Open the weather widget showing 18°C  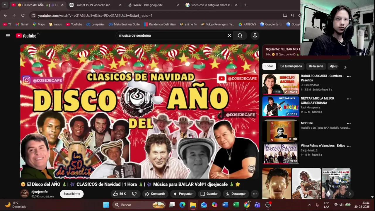tap(16, 205)
